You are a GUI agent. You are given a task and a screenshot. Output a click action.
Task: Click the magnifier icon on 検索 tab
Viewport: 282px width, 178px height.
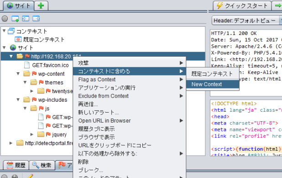36,165
